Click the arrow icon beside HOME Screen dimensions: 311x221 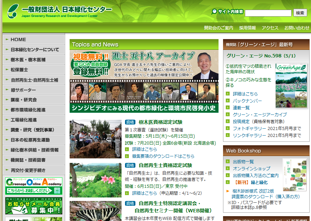click(7, 39)
